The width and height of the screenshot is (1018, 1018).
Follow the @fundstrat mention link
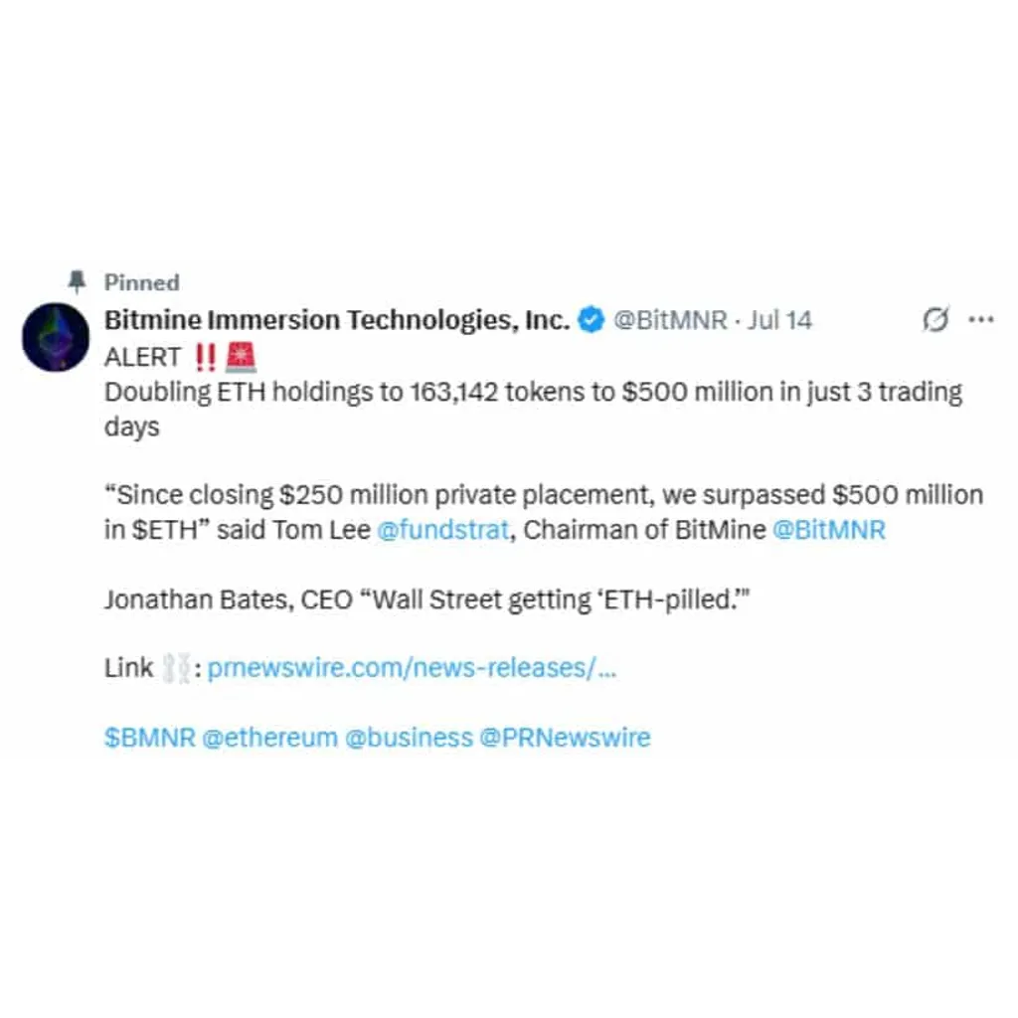pyautogui.click(x=443, y=530)
